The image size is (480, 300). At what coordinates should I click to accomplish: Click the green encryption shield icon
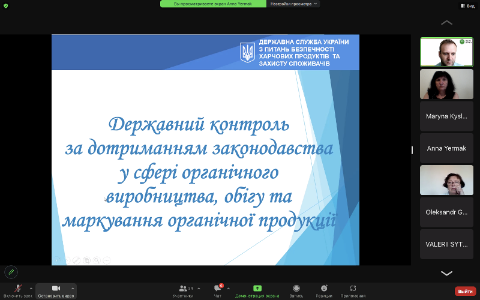[x=6, y=5]
